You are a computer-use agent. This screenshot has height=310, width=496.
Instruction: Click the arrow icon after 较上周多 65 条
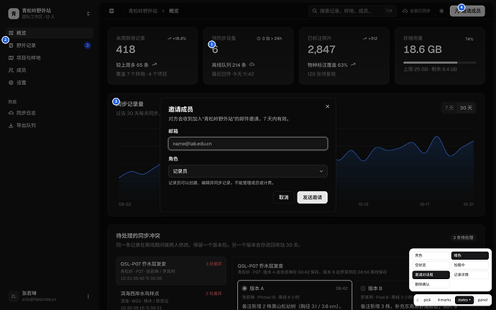[x=155, y=65]
